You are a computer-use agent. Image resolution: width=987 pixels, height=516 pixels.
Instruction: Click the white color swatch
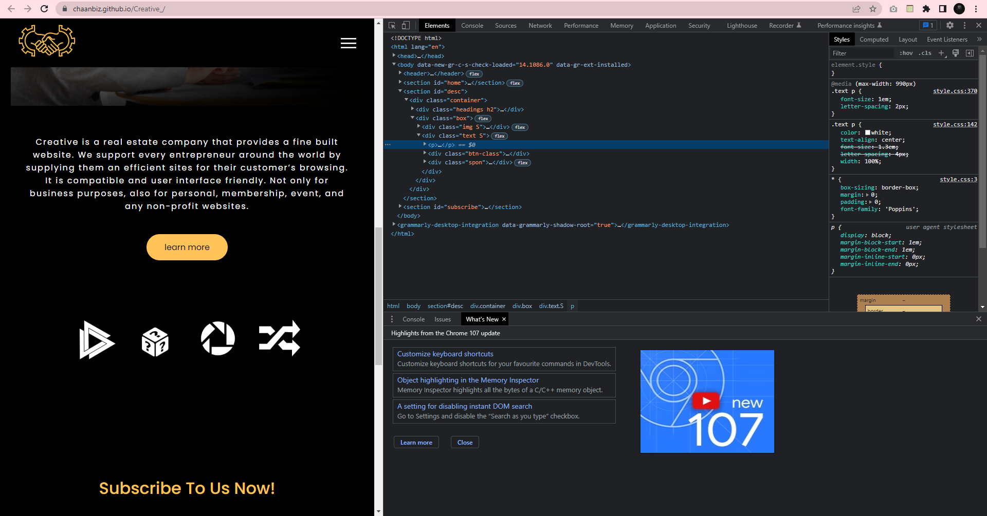pyautogui.click(x=868, y=132)
